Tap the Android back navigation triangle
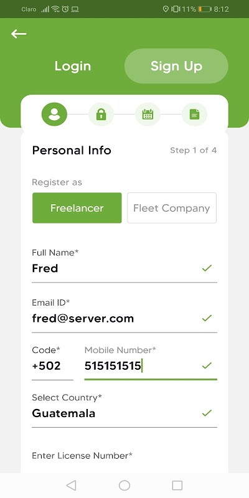The height and width of the screenshot is (498, 249). (71, 486)
